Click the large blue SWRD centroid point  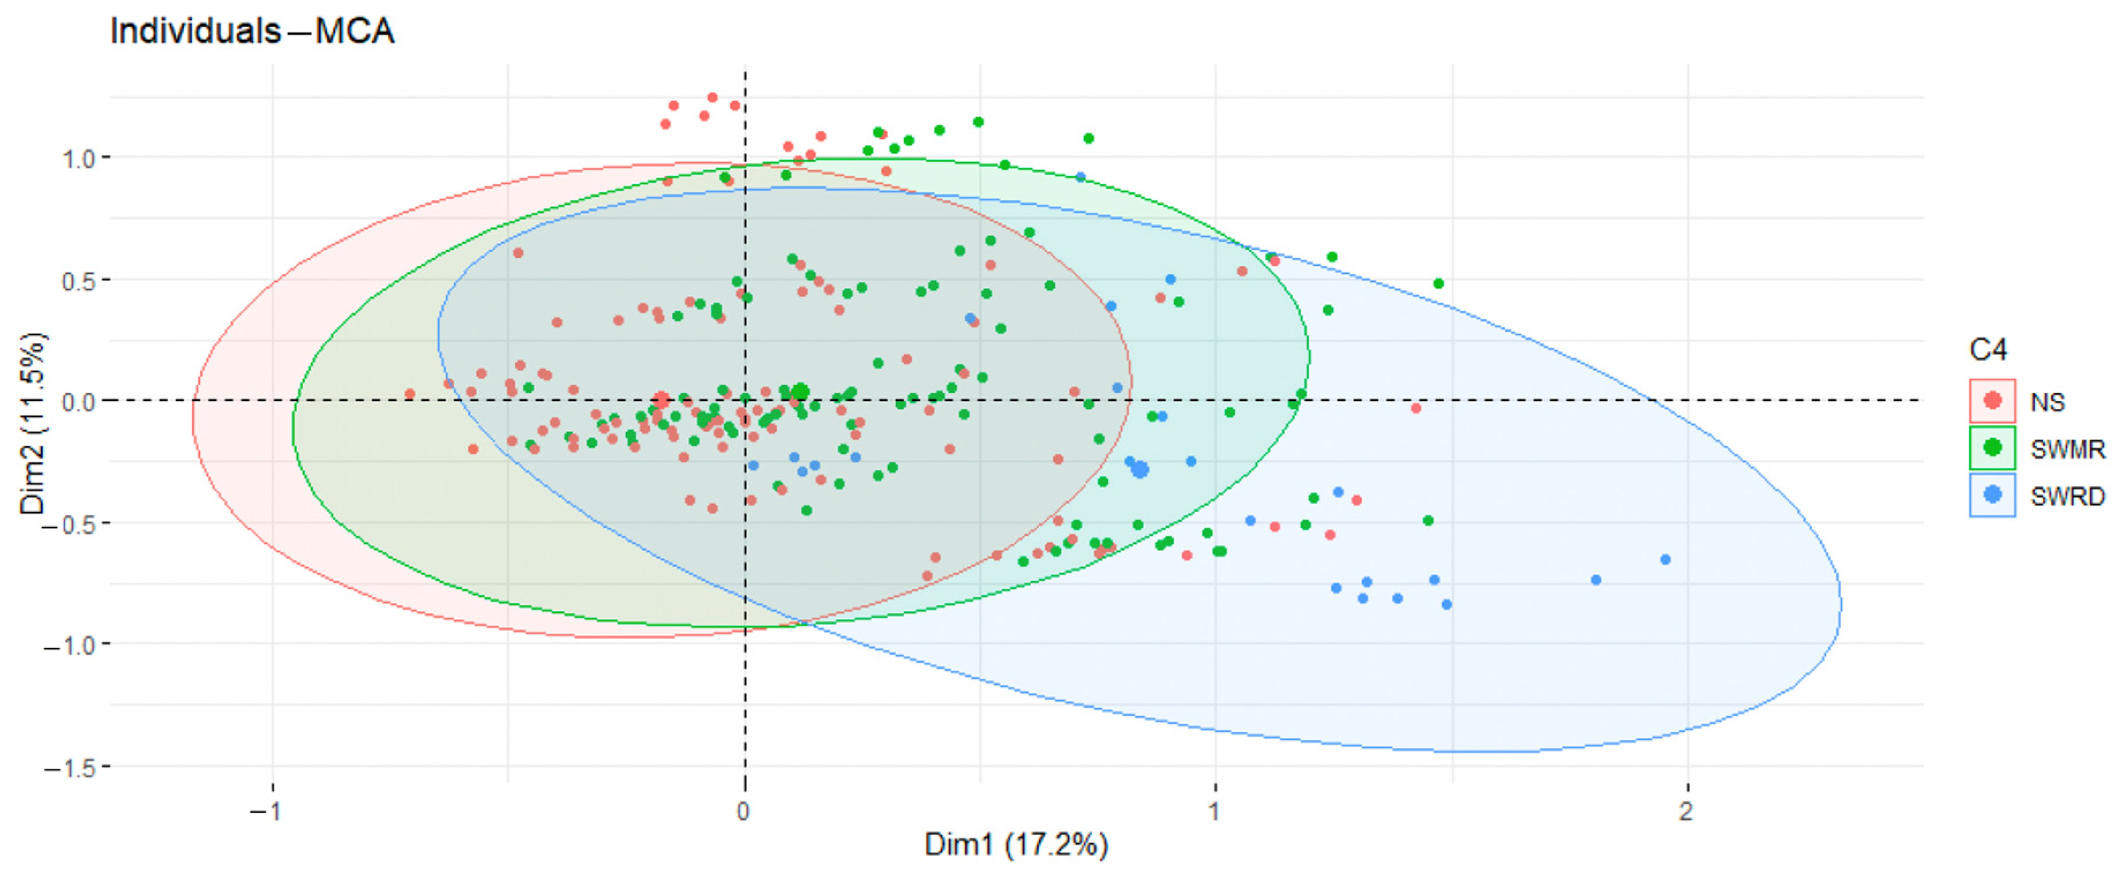(1139, 470)
